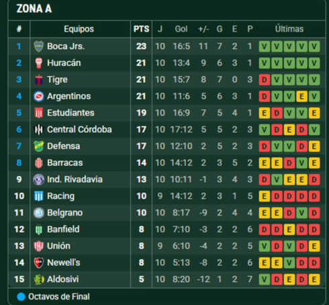
Task: Select the Racing light-blue striped shield
Action: (x=38, y=196)
